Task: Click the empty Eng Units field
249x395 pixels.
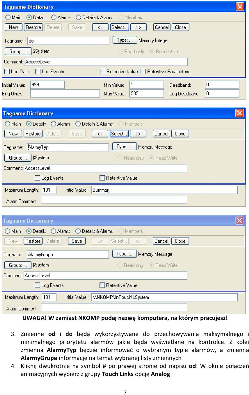Action: coord(65,93)
